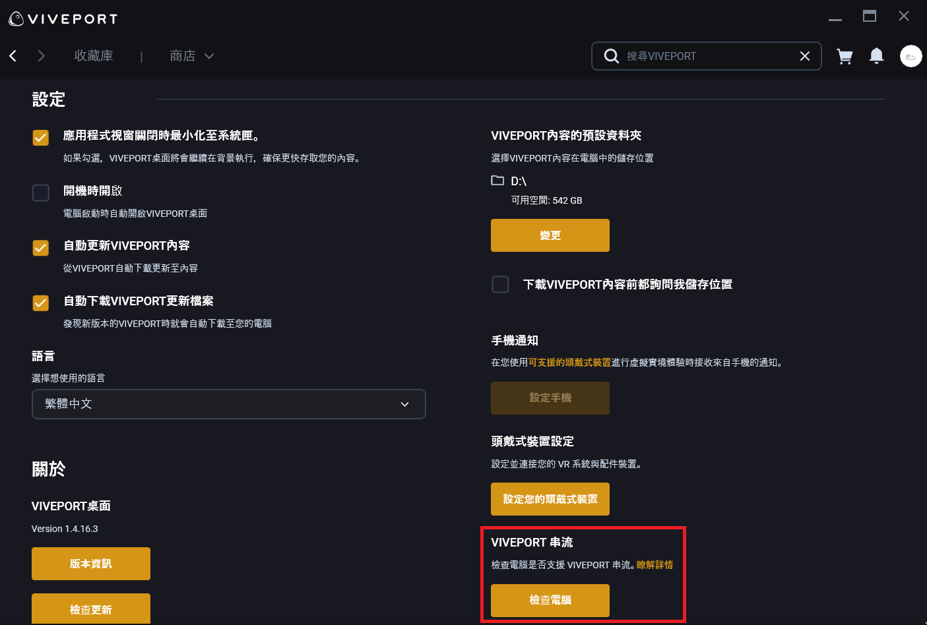Image resolution: width=927 pixels, height=625 pixels.
Task: Open notifications bell
Action: pos(876,56)
